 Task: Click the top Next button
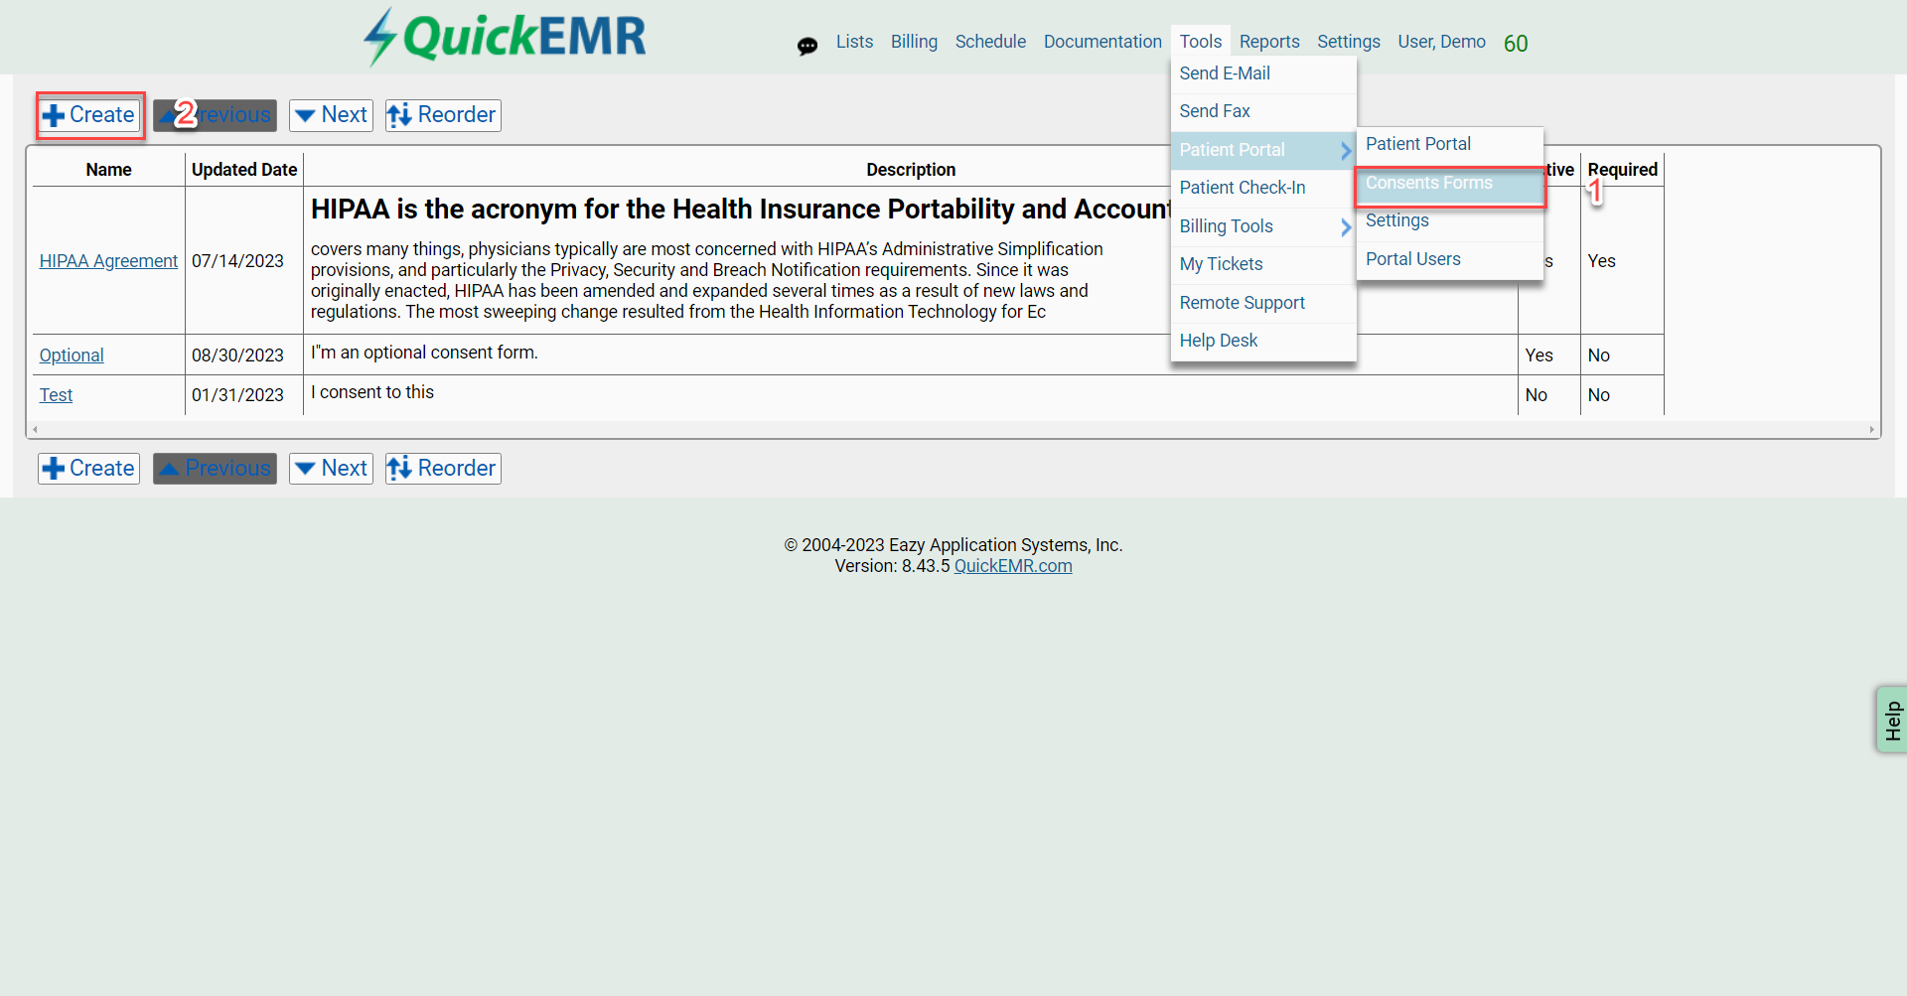(331, 115)
